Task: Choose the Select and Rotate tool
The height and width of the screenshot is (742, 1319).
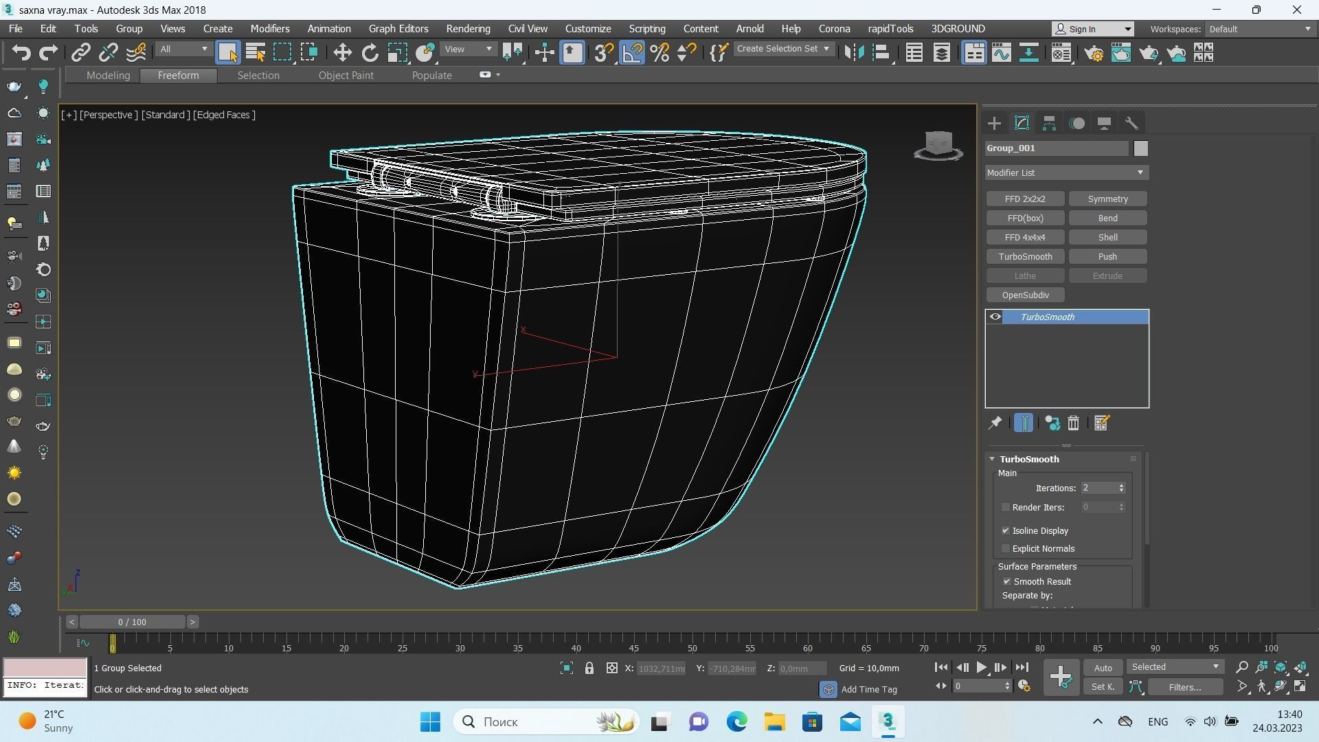Action: point(370,53)
